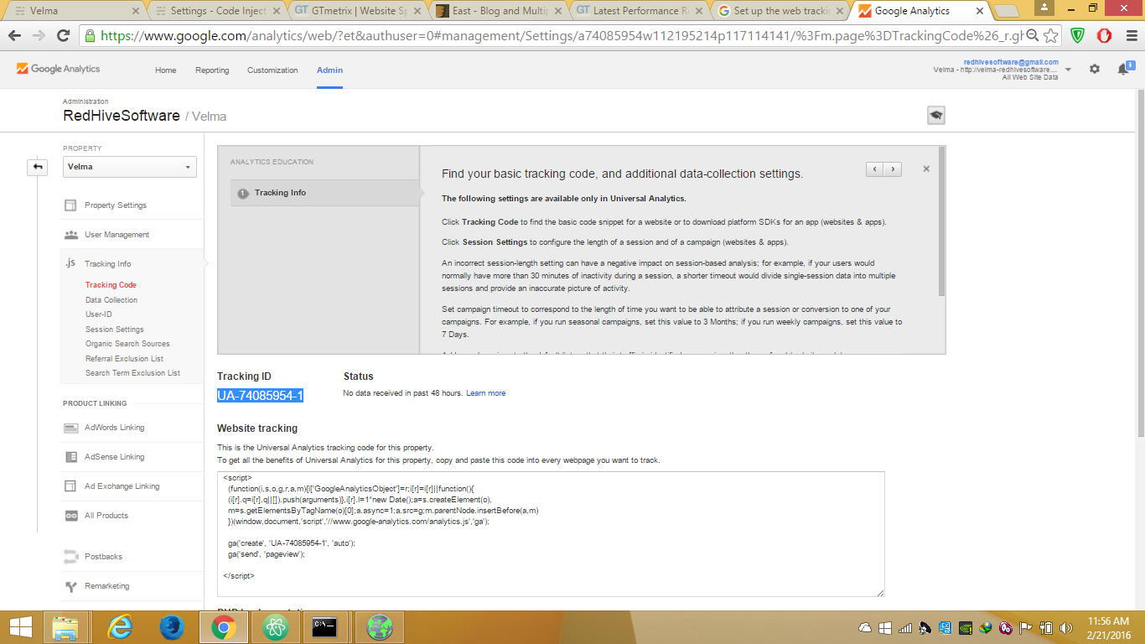The width and height of the screenshot is (1145, 644).
Task: Go to Reporting in top navigation
Action: [x=212, y=70]
